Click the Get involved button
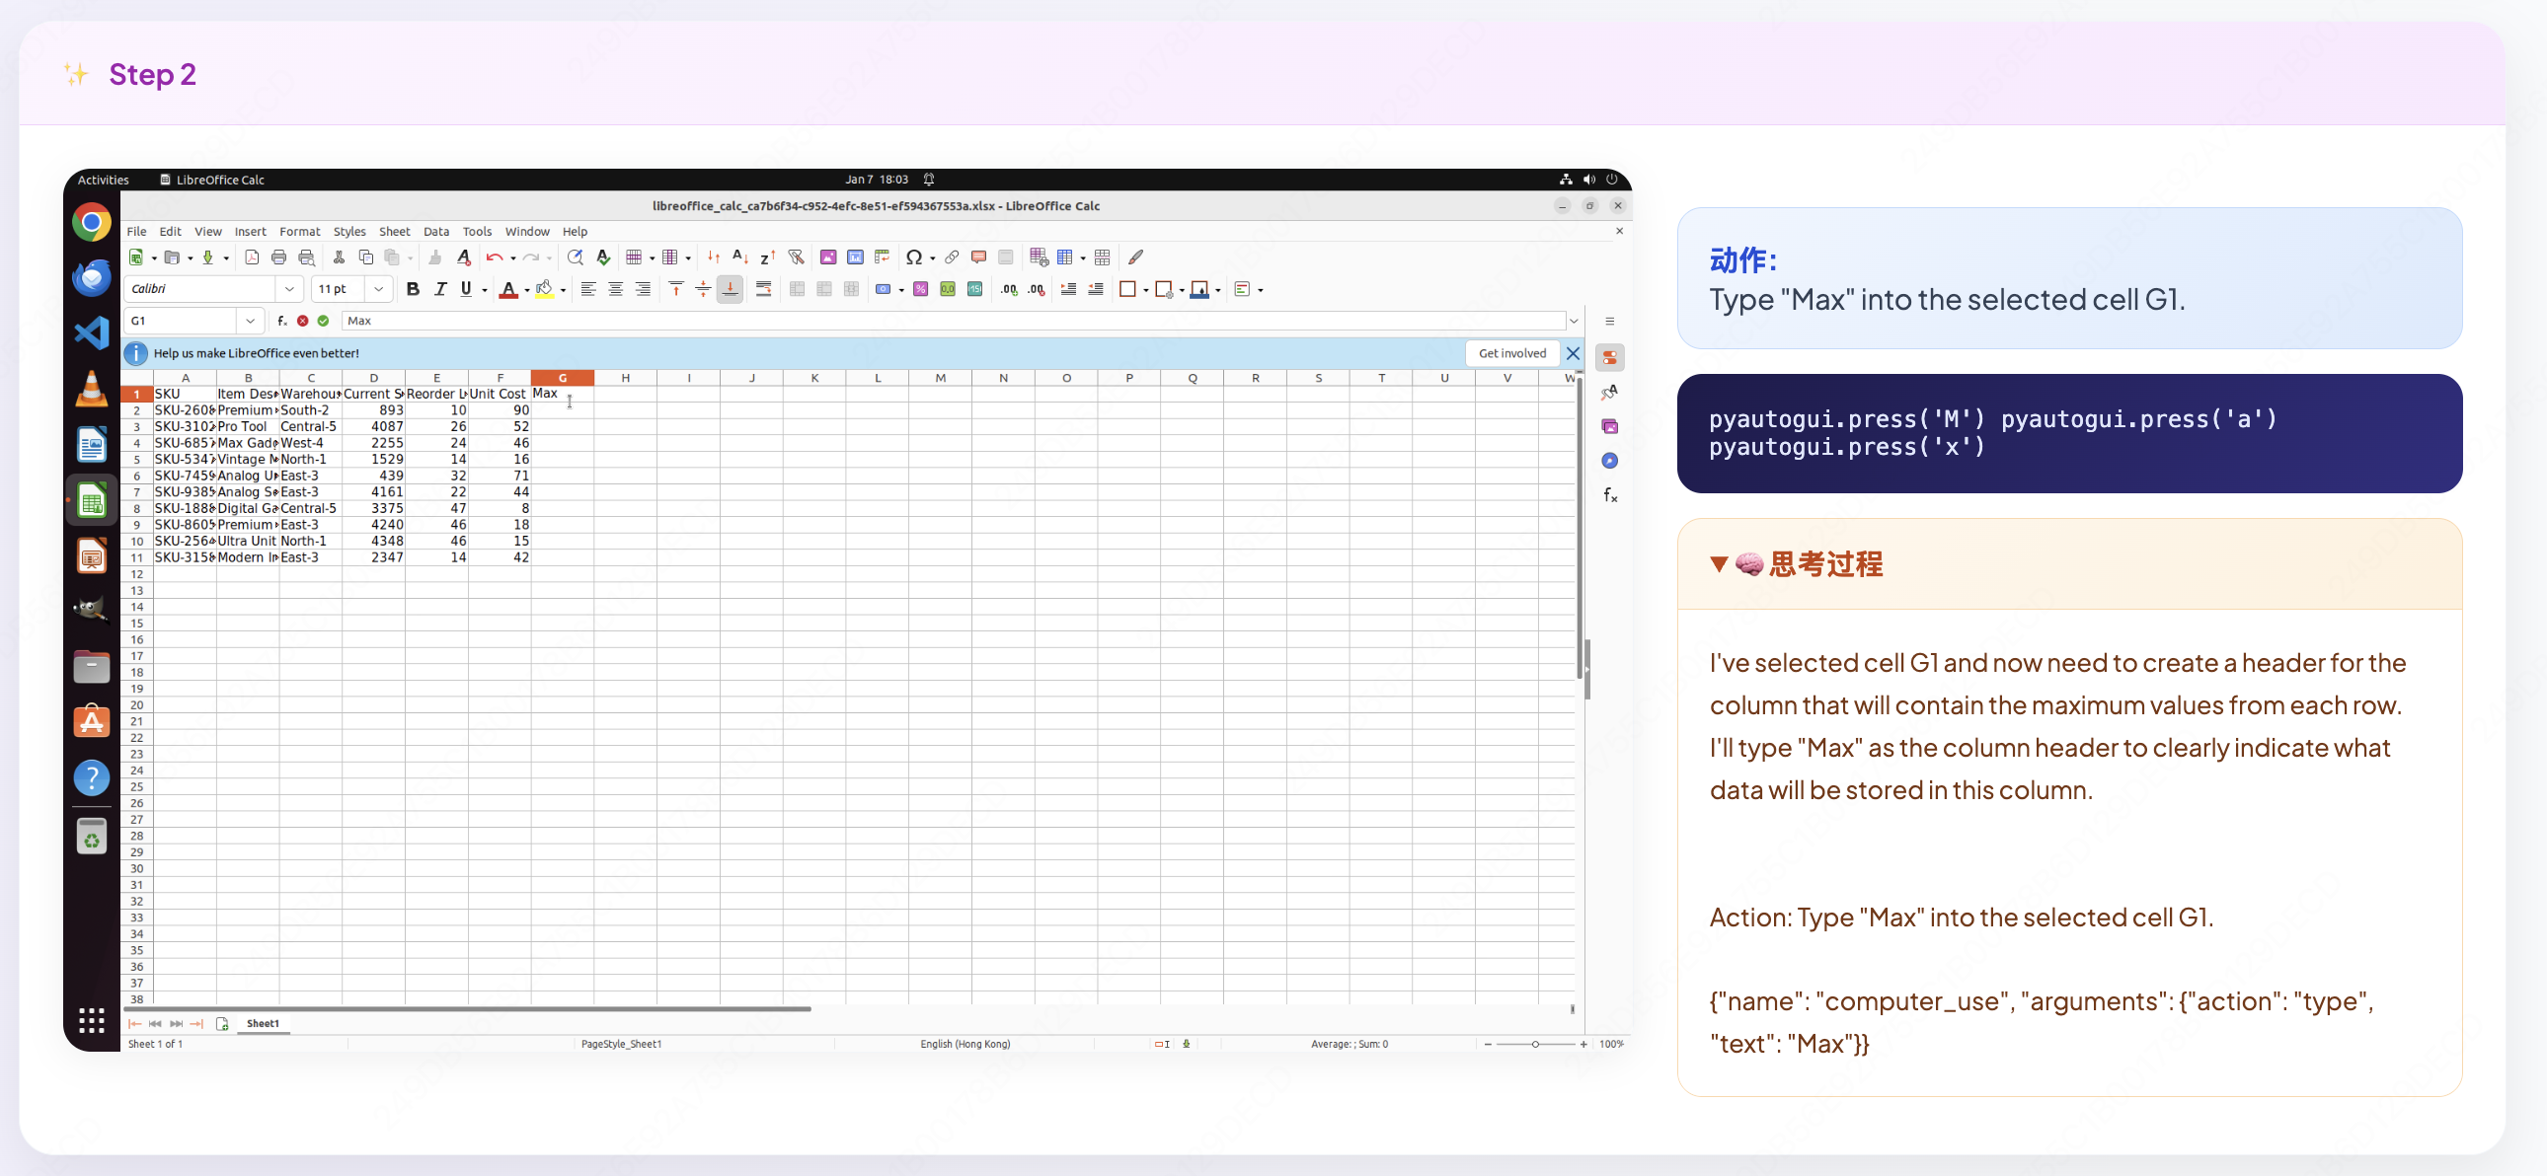Image resolution: width=2547 pixels, height=1176 pixels. [1510, 353]
